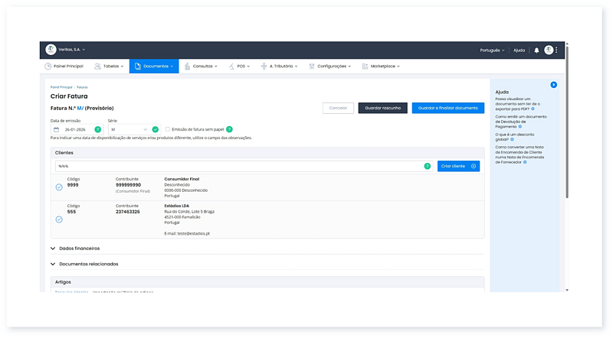Enable Emissão de fatura sem papel checkbox
Screen dimensions: 613x338
[168, 129]
